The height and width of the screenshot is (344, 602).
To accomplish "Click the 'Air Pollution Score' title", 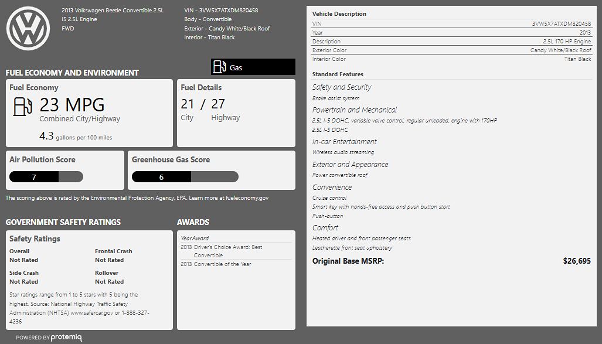I will tap(42, 160).
